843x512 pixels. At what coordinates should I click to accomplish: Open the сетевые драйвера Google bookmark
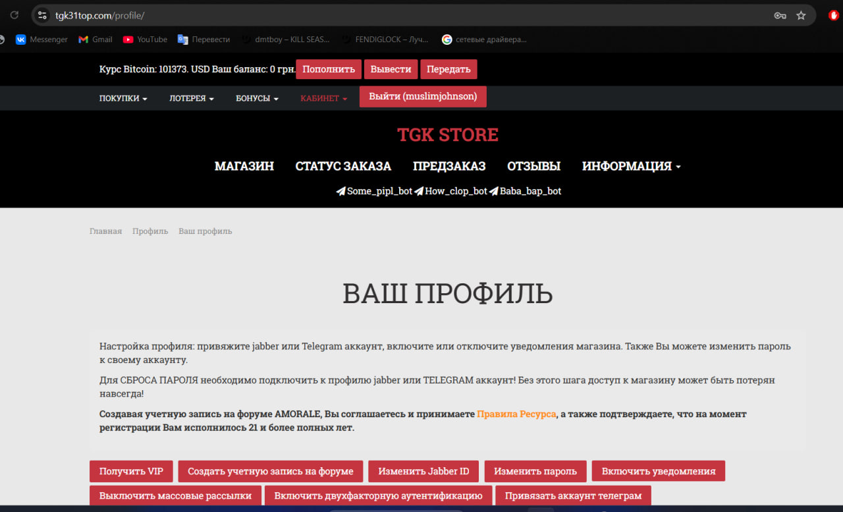pos(484,40)
